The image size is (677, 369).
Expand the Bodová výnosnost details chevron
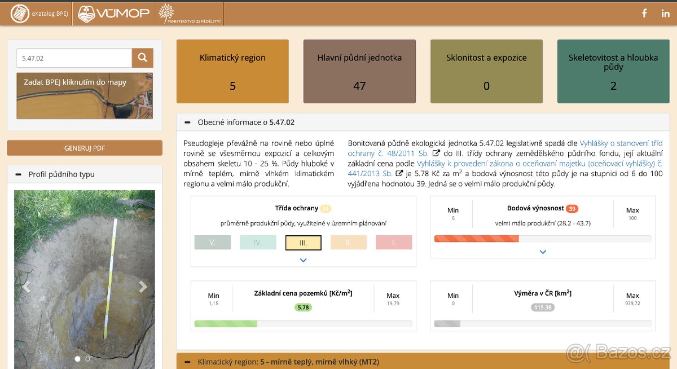pyautogui.click(x=543, y=252)
